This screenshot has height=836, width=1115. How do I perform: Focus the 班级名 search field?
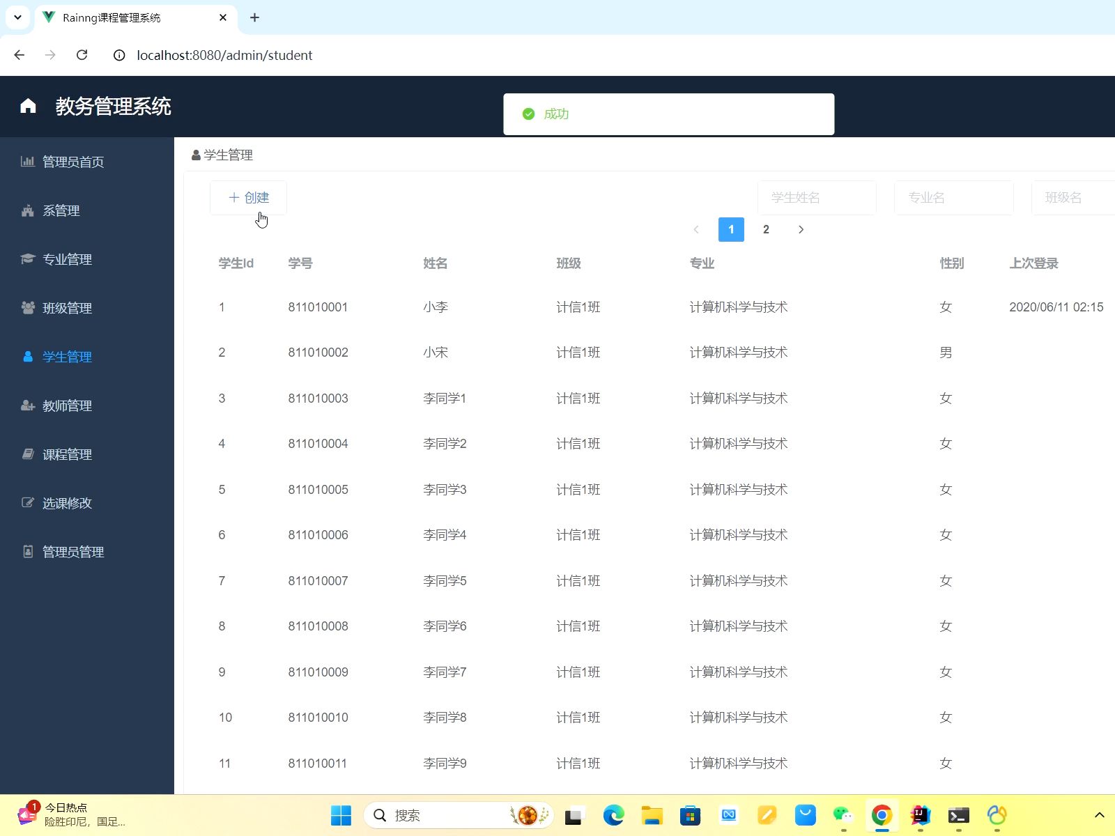tap(1073, 198)
